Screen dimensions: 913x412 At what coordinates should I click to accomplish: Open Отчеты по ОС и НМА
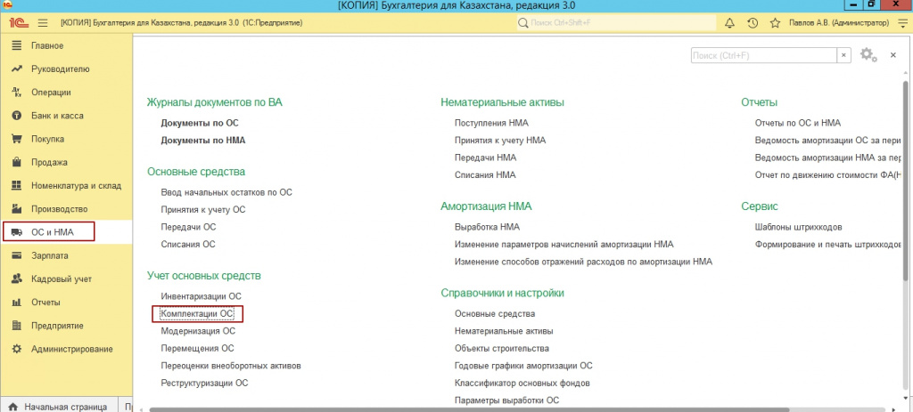[798, 123]
